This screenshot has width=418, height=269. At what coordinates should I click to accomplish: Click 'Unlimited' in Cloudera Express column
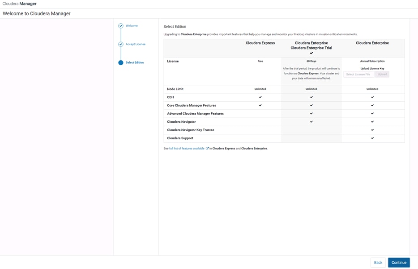coord(260,89)
